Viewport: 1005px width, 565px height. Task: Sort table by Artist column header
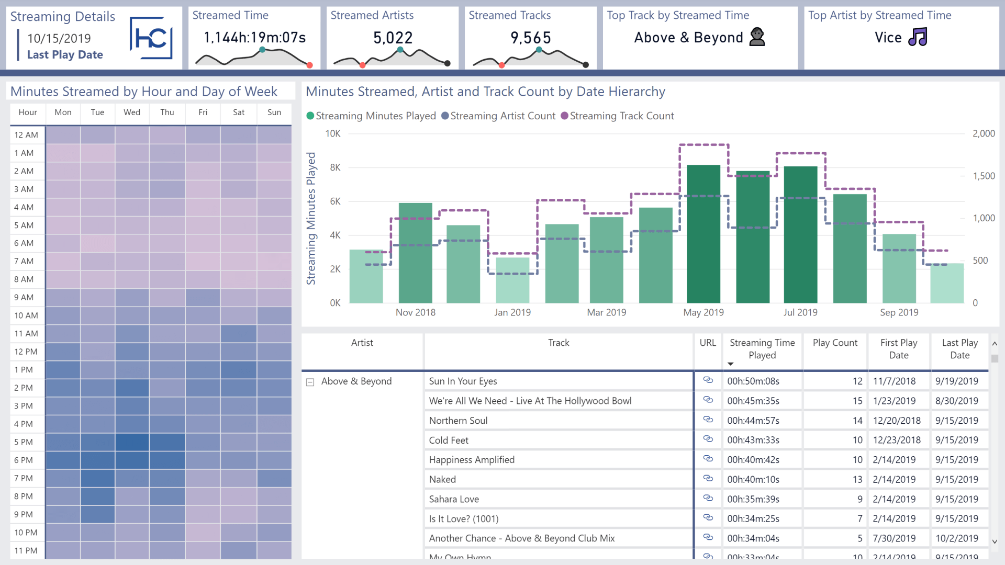[x=362, y=343]
